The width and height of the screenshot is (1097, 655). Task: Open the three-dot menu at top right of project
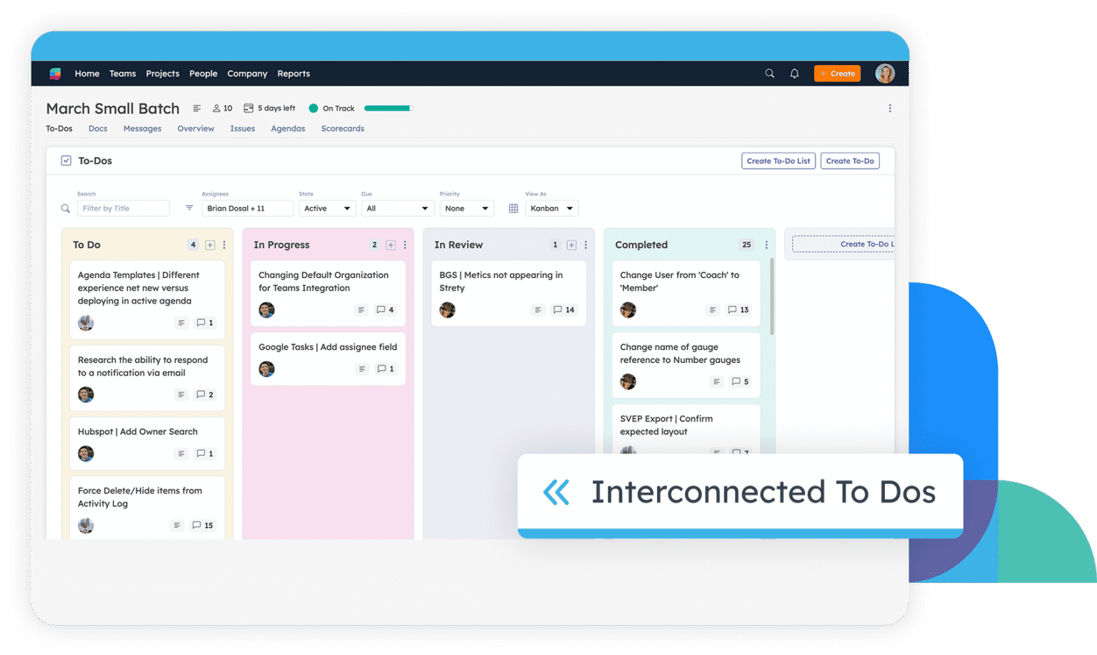(890, 108)
